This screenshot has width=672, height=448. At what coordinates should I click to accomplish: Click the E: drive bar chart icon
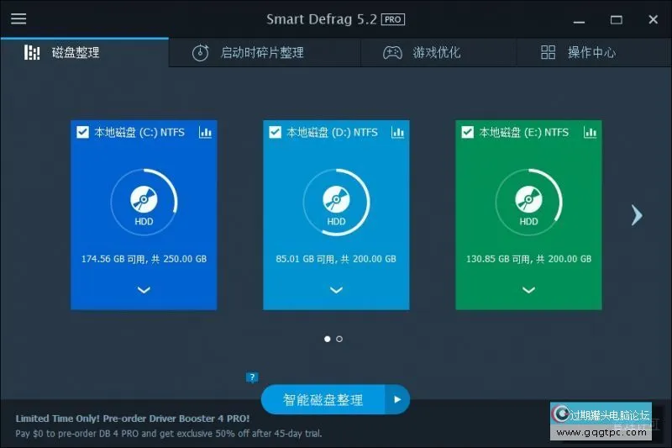590,132
